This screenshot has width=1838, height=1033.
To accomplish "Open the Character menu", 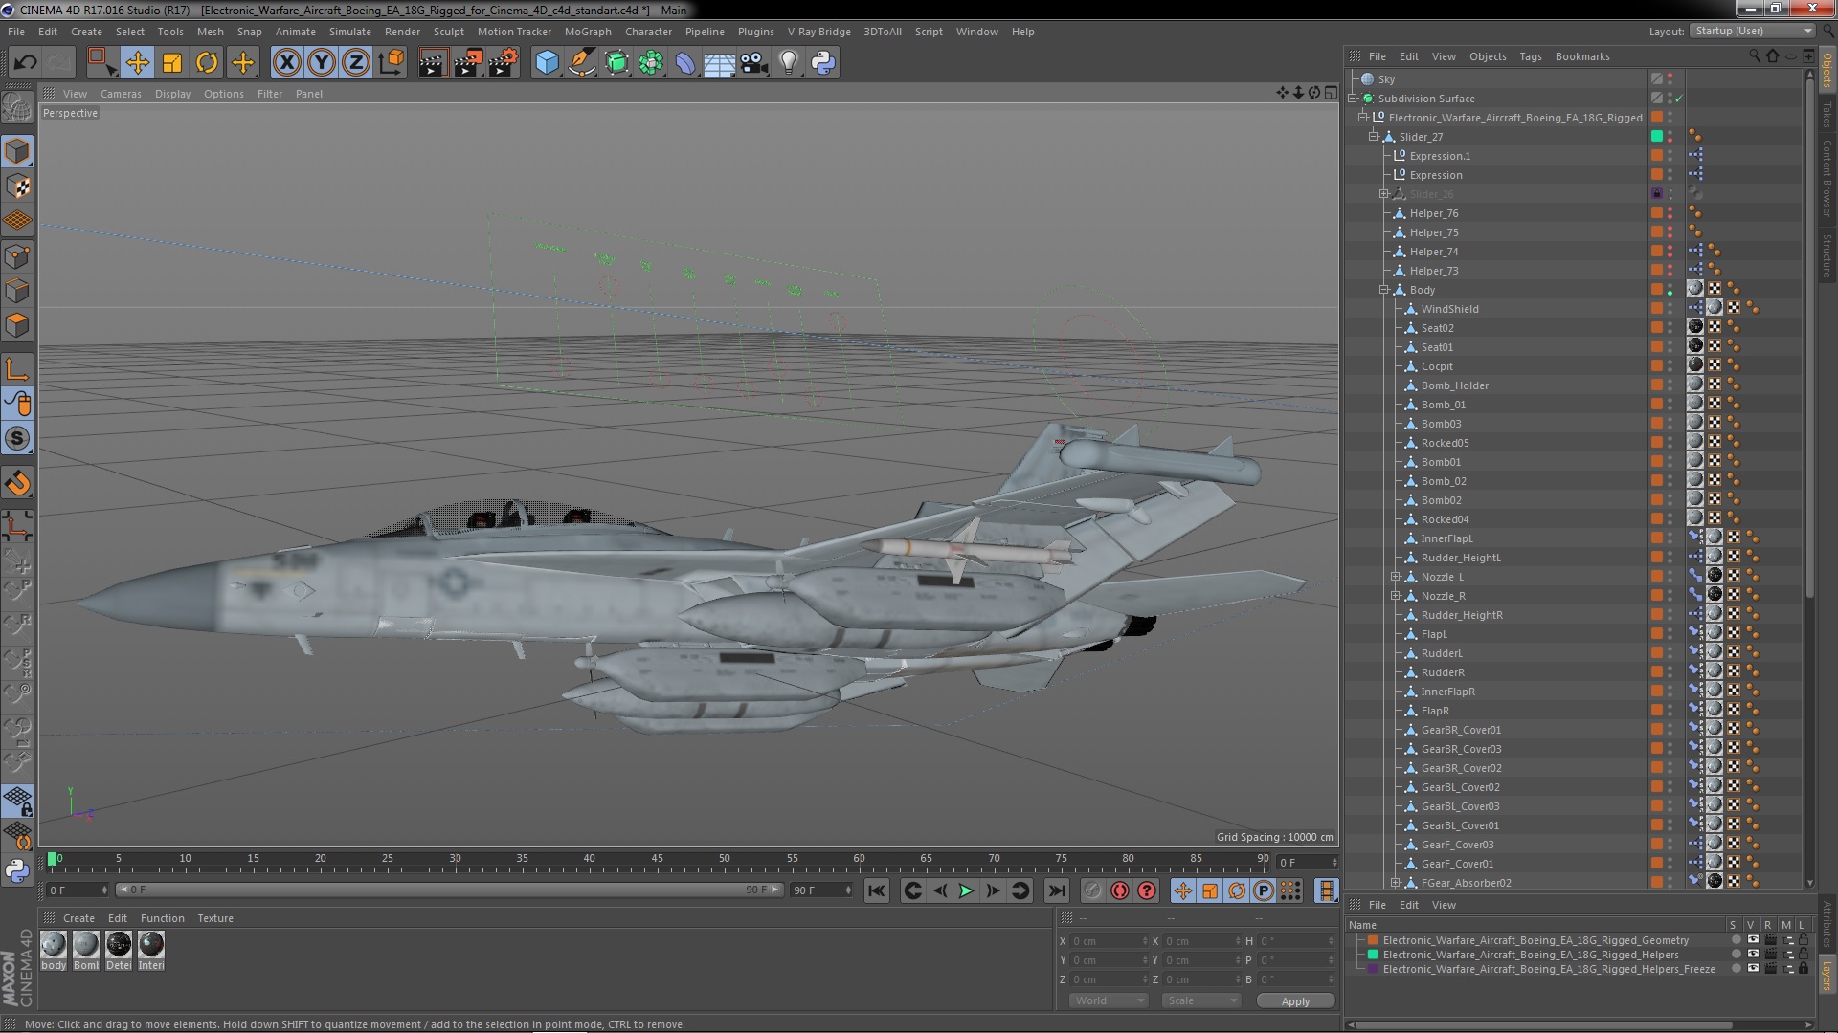I will (648, 32).
